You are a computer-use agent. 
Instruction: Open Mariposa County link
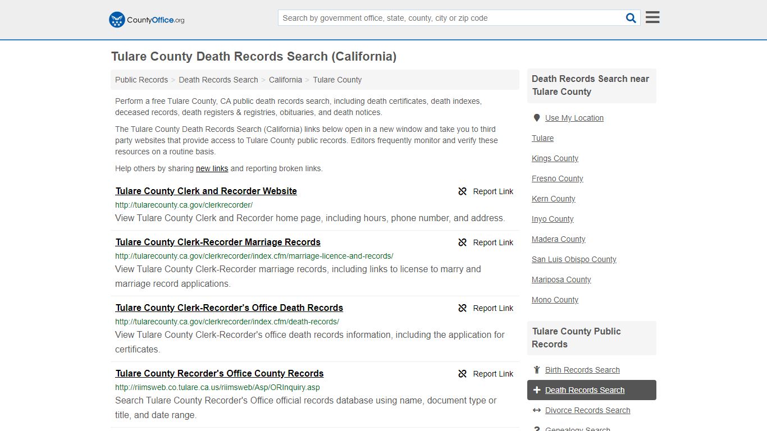click(x=561, y=279)
